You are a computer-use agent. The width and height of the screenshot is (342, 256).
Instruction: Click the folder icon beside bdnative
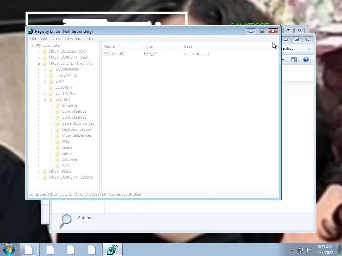[x=57, y=105]
